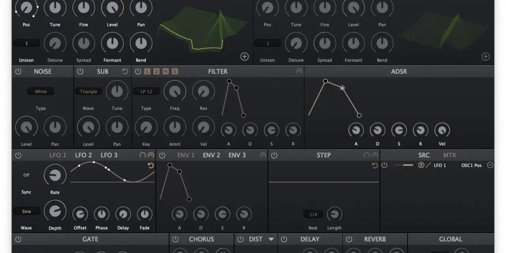Click the plus icon under oscillator 1 wavetable
Viewport: 506px width, 253px height.
click(244, 57)
